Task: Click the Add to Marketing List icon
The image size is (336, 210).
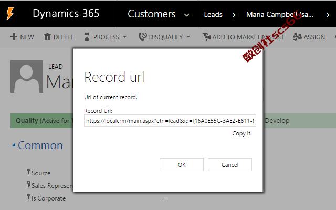Action: click(x=206, y=37)
